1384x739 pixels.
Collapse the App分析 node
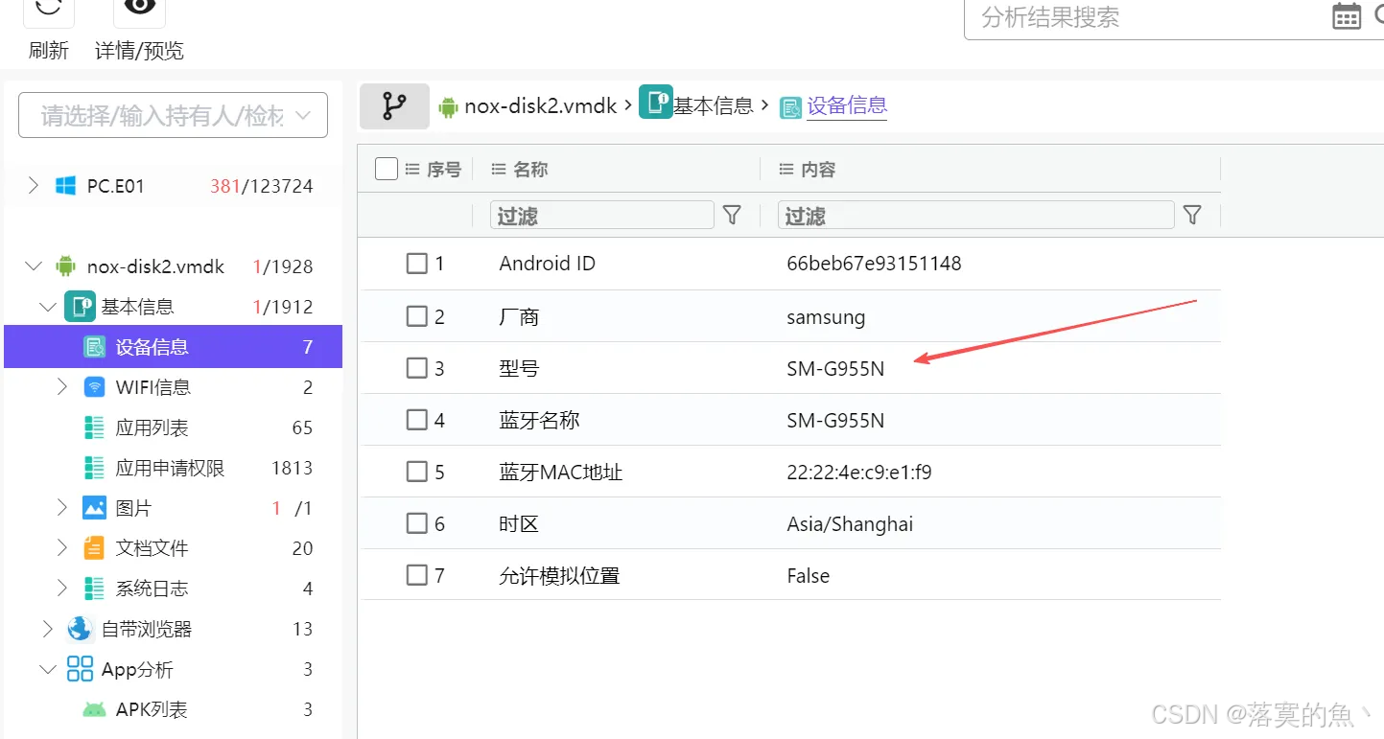click(48, 669)
